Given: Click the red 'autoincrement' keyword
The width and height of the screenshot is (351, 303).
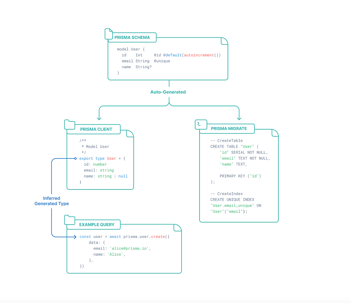Looking at the screenshot, I should coord(199,55).
